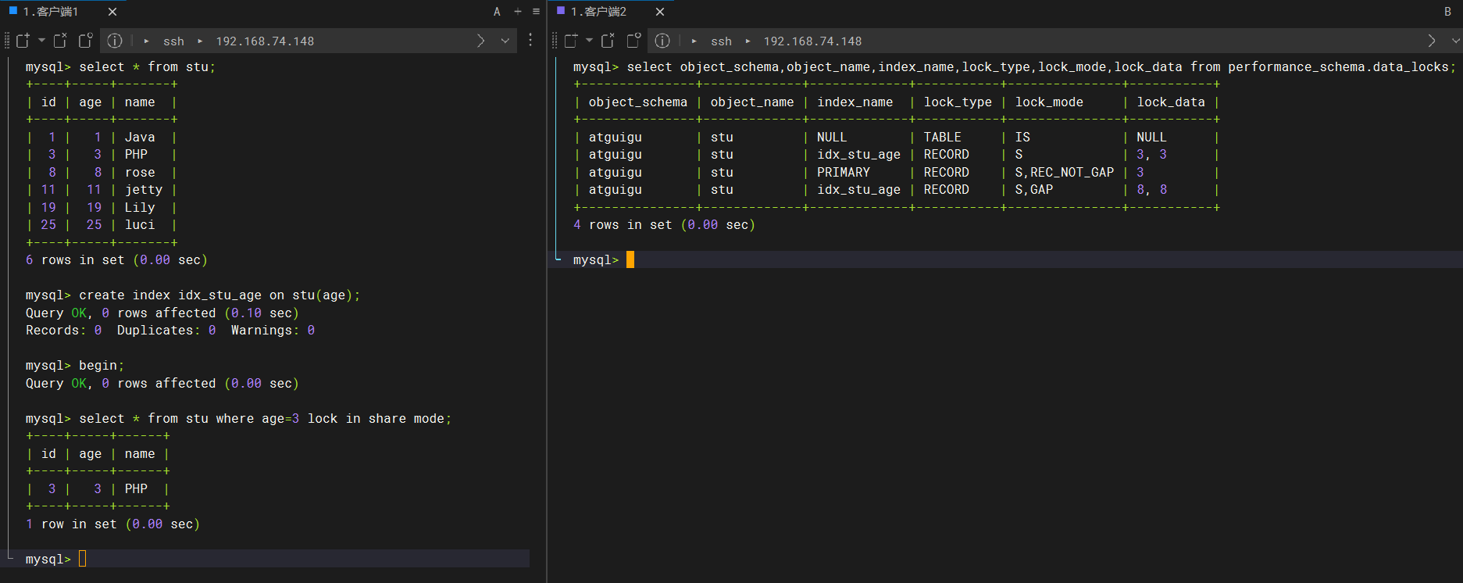Click 'ssh' protocol label in client 1 address bar
This screenshot has height=583, width=1463.
click(173, 41)
